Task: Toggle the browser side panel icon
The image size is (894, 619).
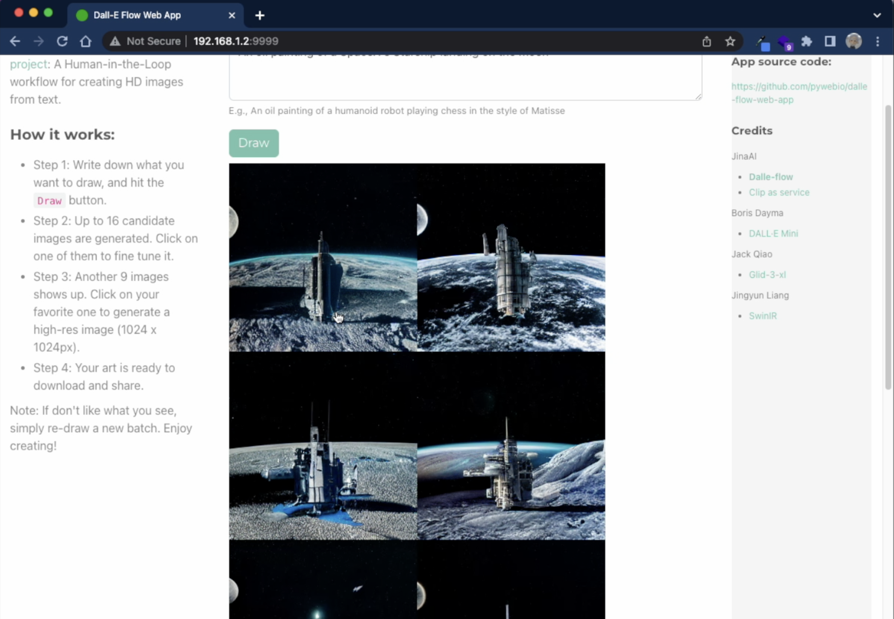Action: (x=830, y=41)
